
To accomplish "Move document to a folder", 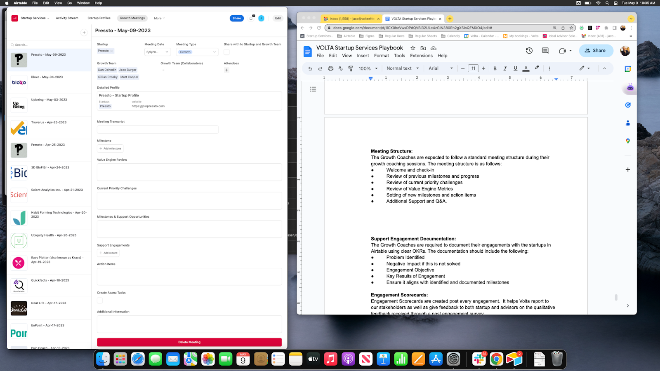I will (x=423, y=48).
